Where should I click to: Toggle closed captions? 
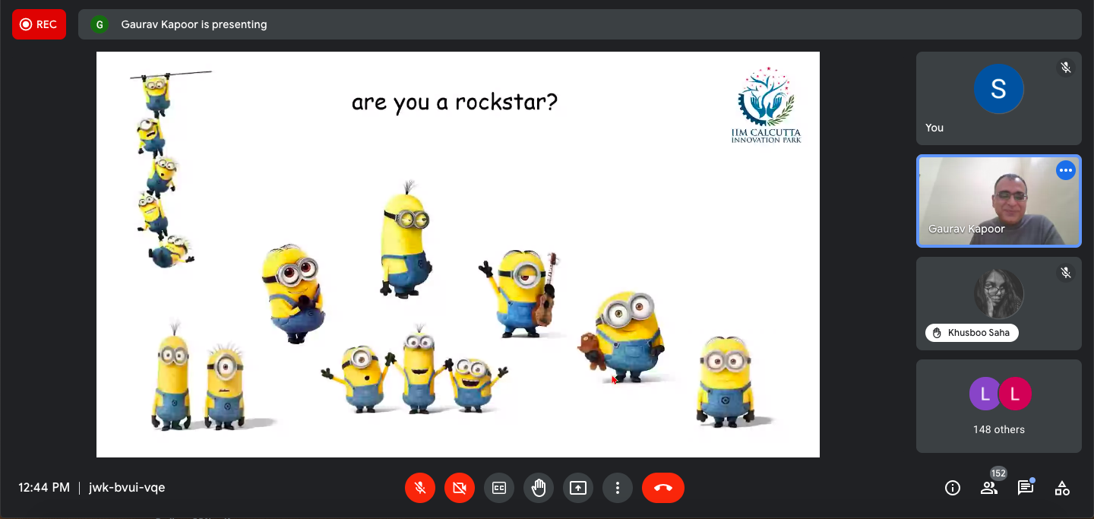[x=499, y=488]
